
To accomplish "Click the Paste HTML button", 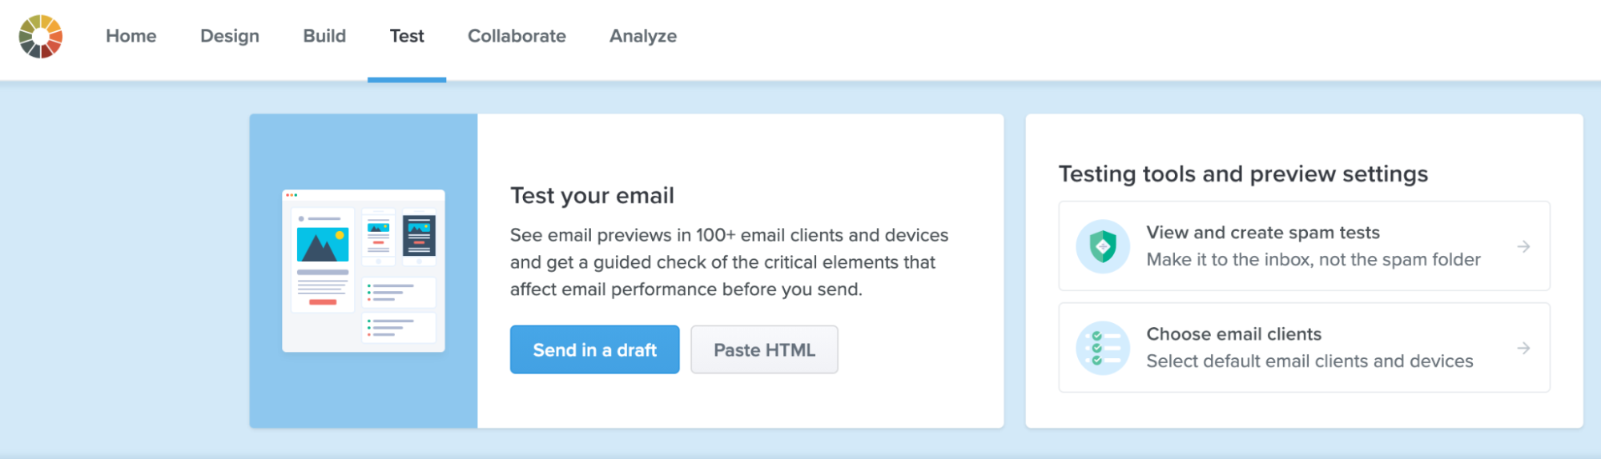I will 765,349.
